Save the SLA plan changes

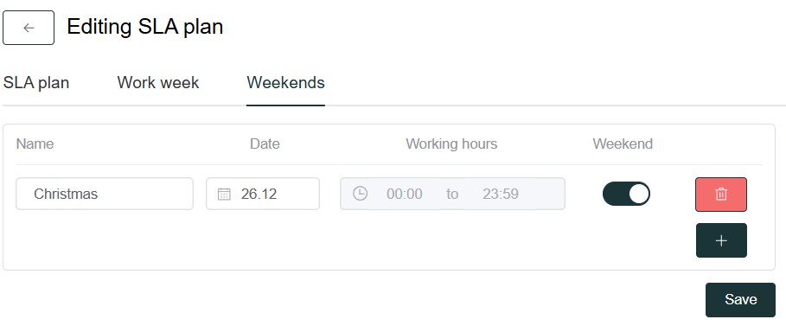740,300
